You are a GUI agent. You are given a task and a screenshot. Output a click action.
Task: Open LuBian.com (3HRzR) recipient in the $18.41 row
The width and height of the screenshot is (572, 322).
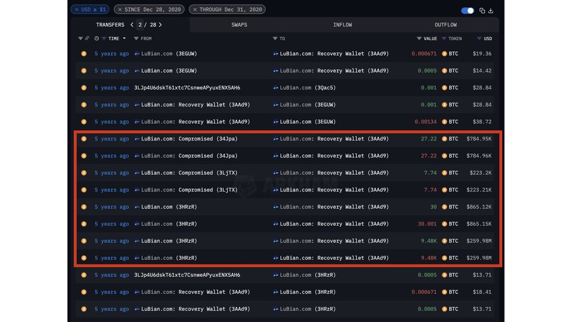click(x=308, y=292)
